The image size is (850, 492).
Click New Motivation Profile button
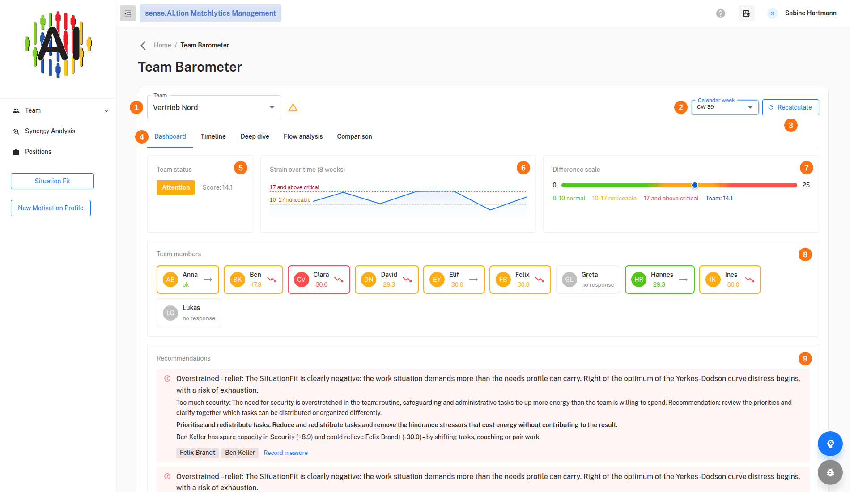51,208
